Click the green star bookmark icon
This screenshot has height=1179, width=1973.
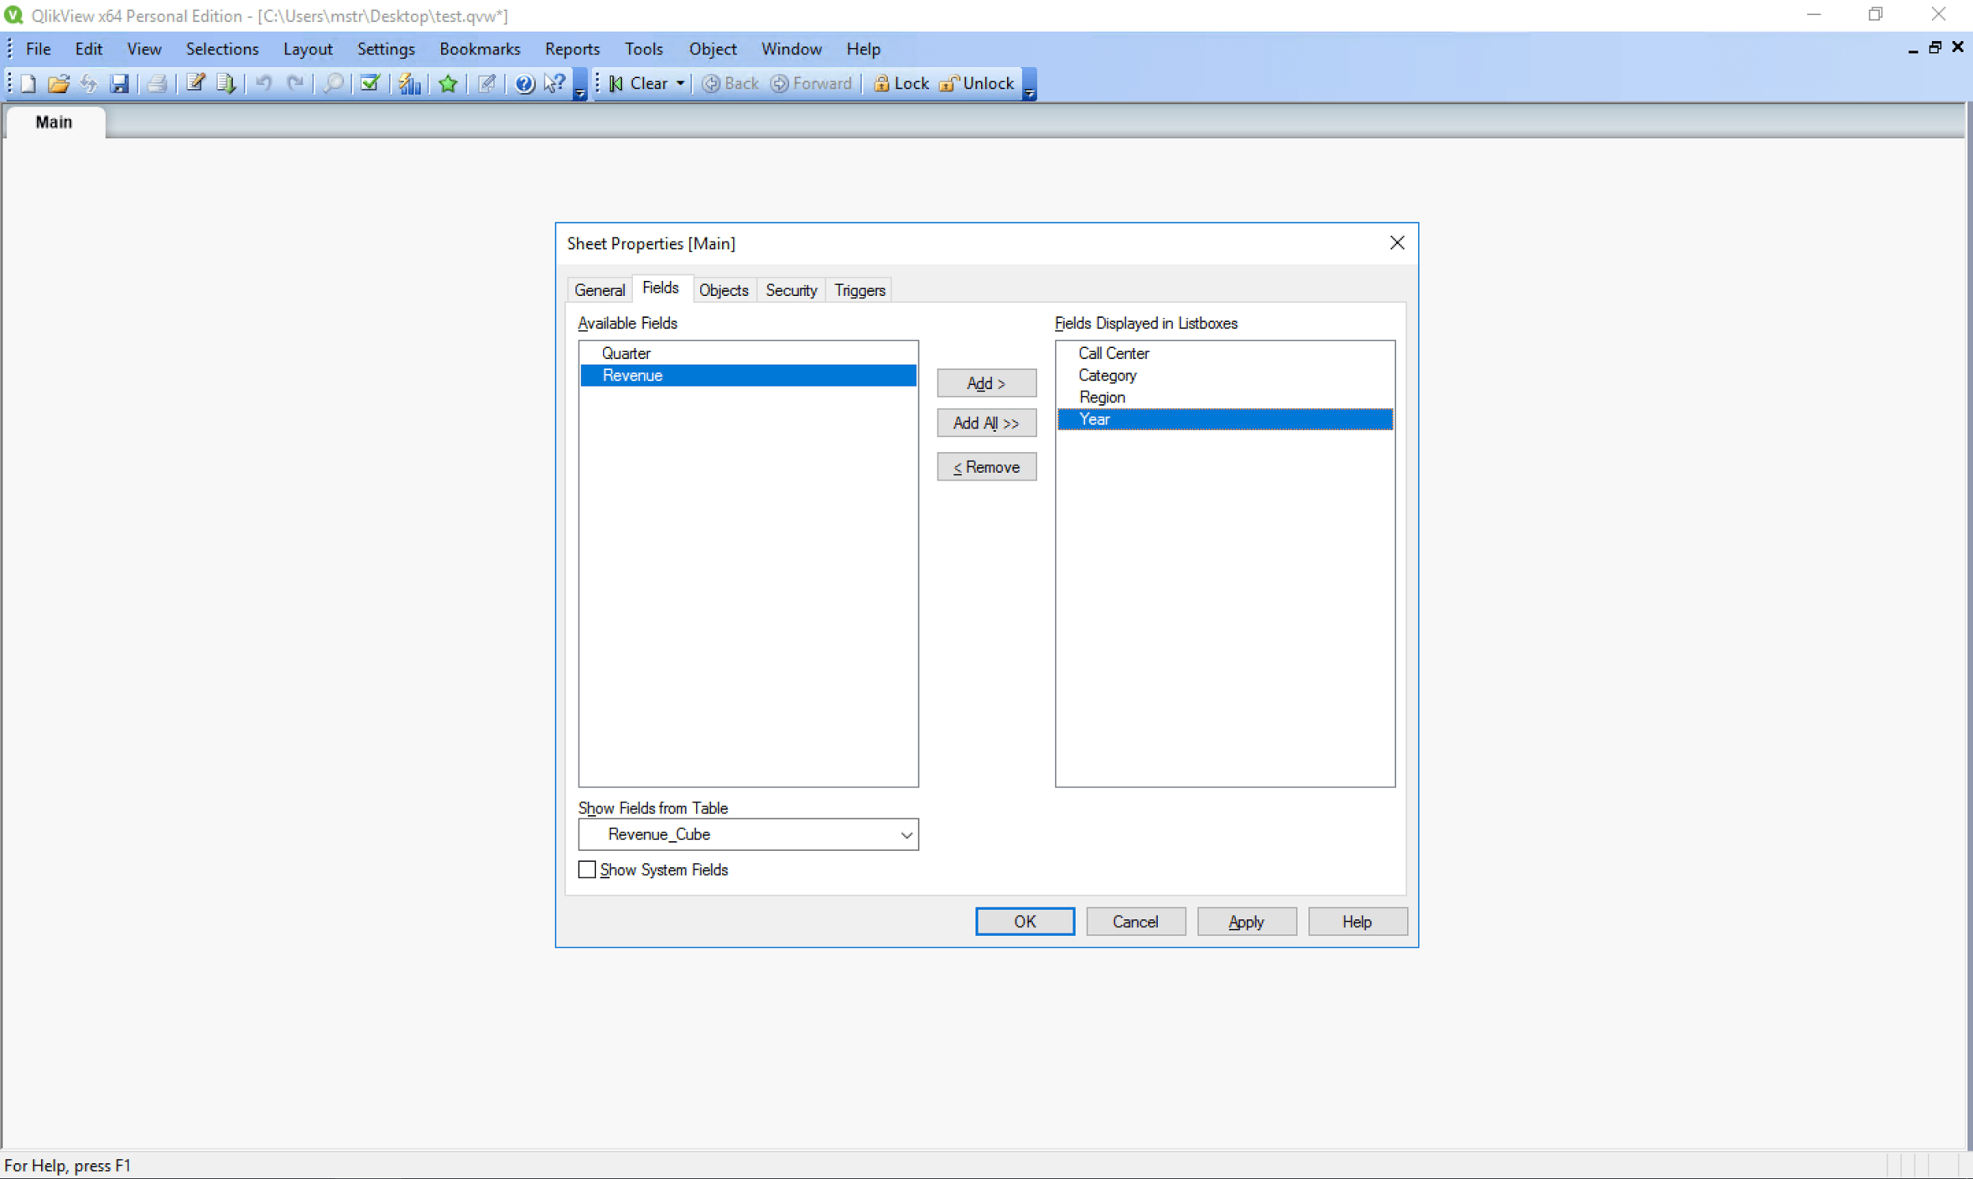coord(448,84)
